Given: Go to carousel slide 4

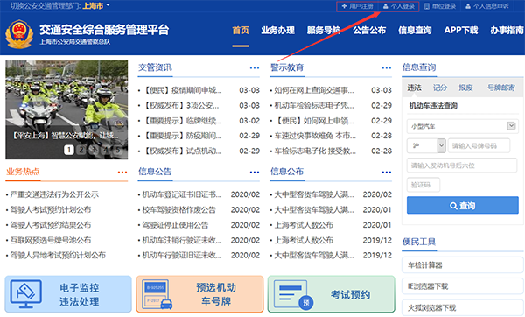Looking at the screenshot, I should (106, 150).
